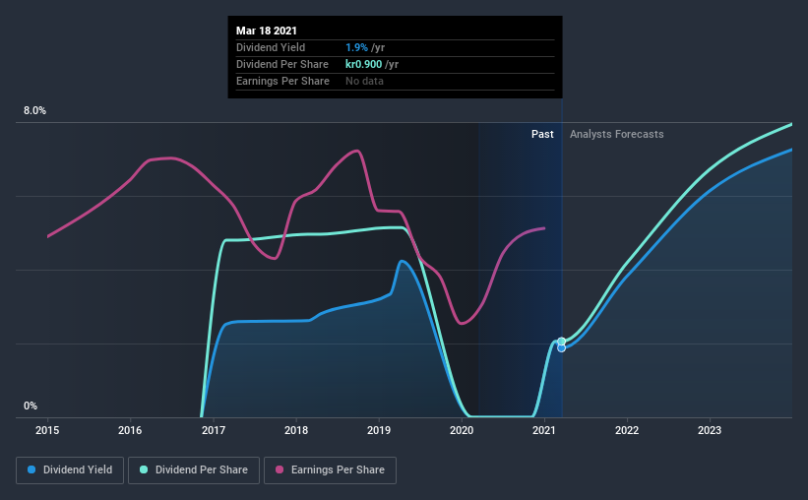This screenshot has height=500, width=808.
Task: Click the 'No data' earnings value
Action: (364, 81)
